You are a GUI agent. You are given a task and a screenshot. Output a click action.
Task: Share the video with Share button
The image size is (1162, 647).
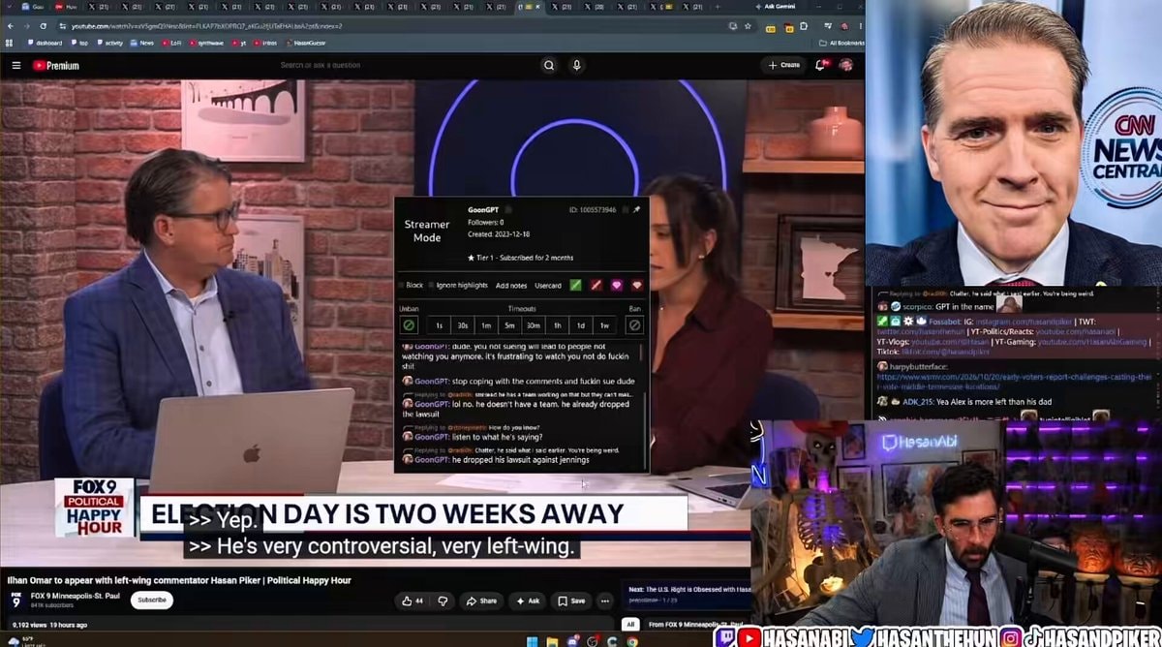[481, 601]
